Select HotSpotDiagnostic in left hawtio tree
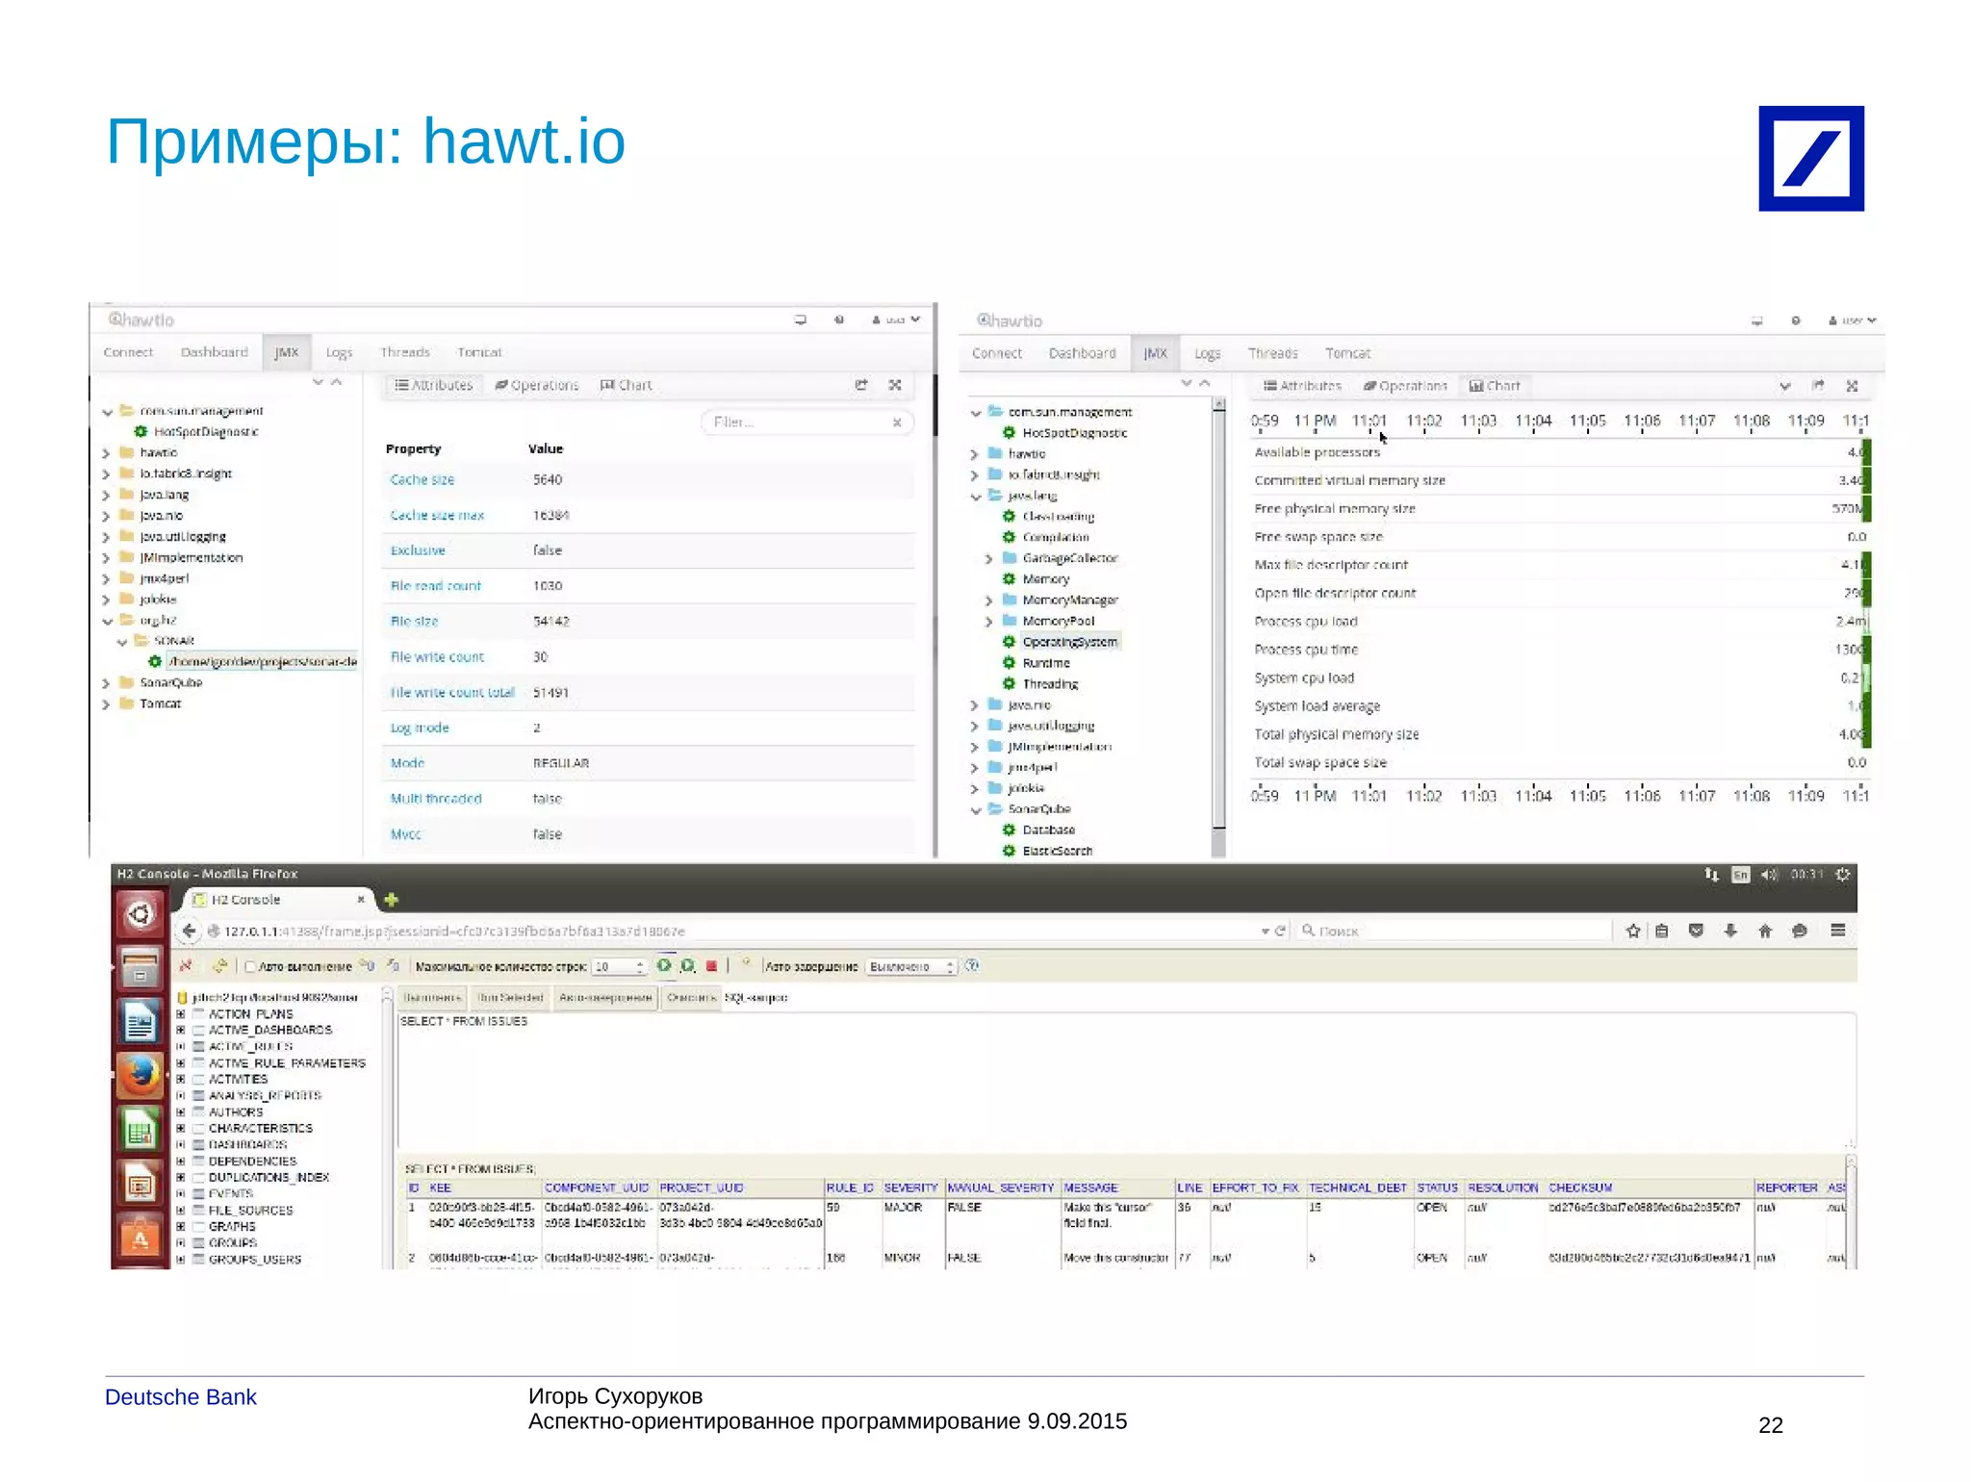This screenshot has width=1971, height=1482. [x=206, y=431]
